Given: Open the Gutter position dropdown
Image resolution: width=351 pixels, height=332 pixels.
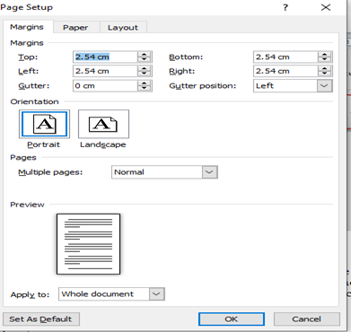Looking at the screenshot, I should [x=325, y=86].
